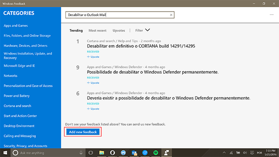Open File Explorer from the taskbar

point(102,153)
